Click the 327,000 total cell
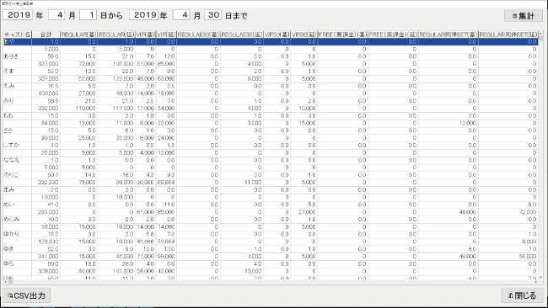The width and height of the screenshot is (548, 308). 46,64
